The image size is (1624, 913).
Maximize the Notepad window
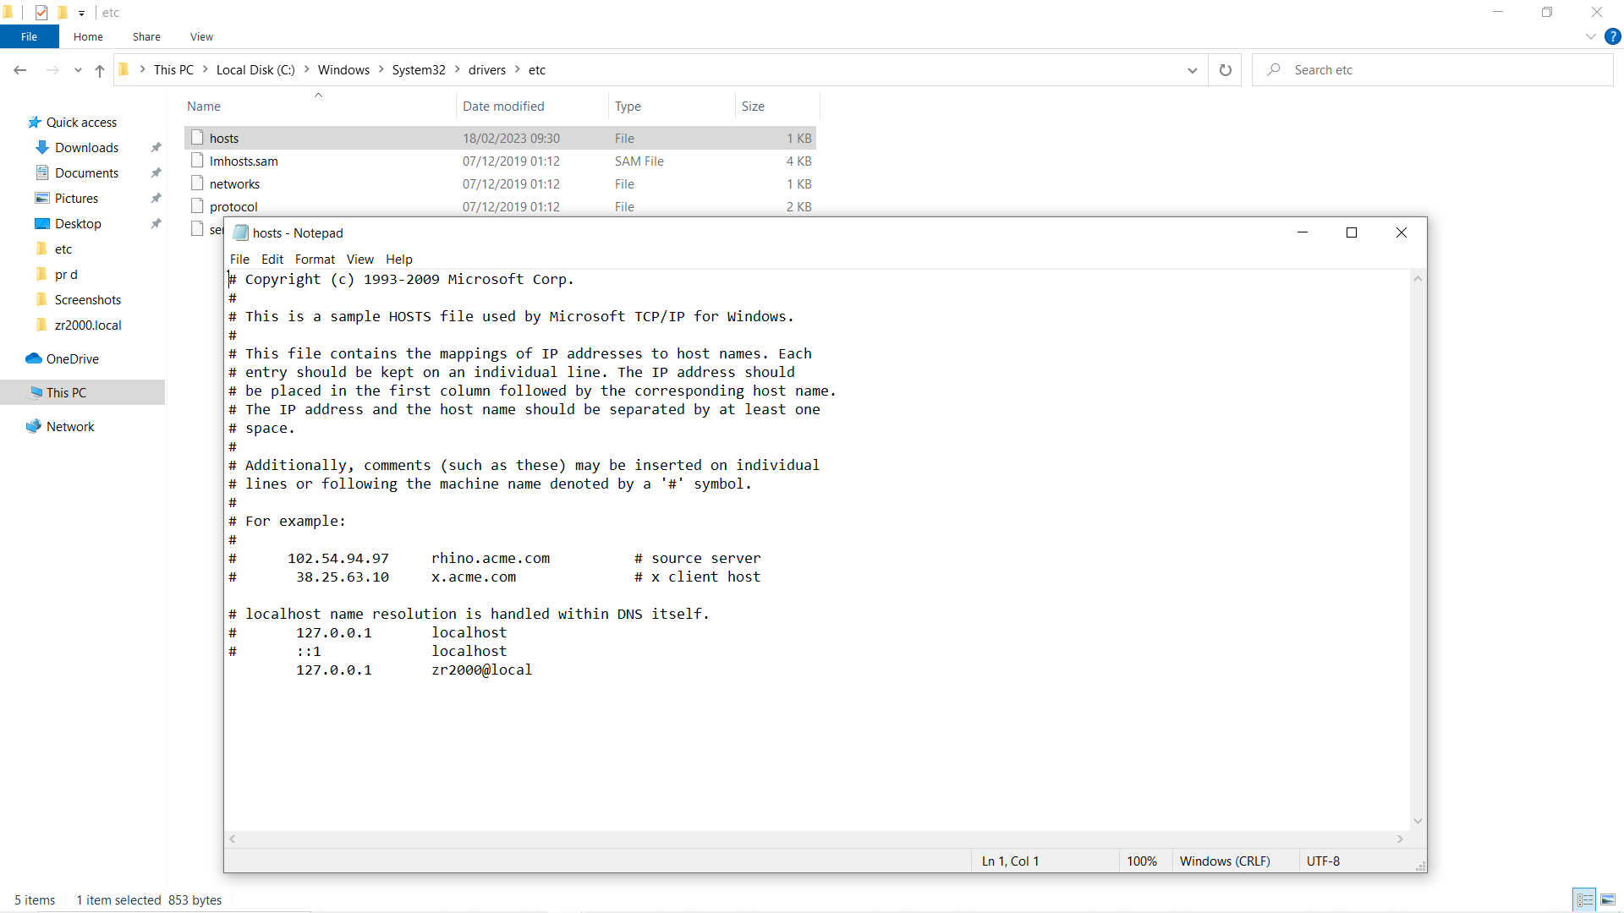point(1352,233)
